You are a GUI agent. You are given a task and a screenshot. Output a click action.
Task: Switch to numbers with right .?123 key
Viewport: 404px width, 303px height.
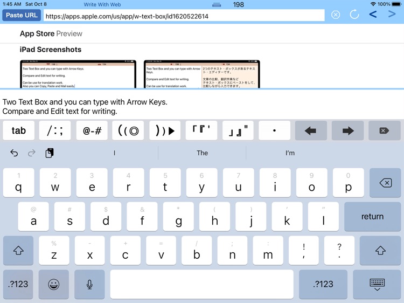coord(323,284)
